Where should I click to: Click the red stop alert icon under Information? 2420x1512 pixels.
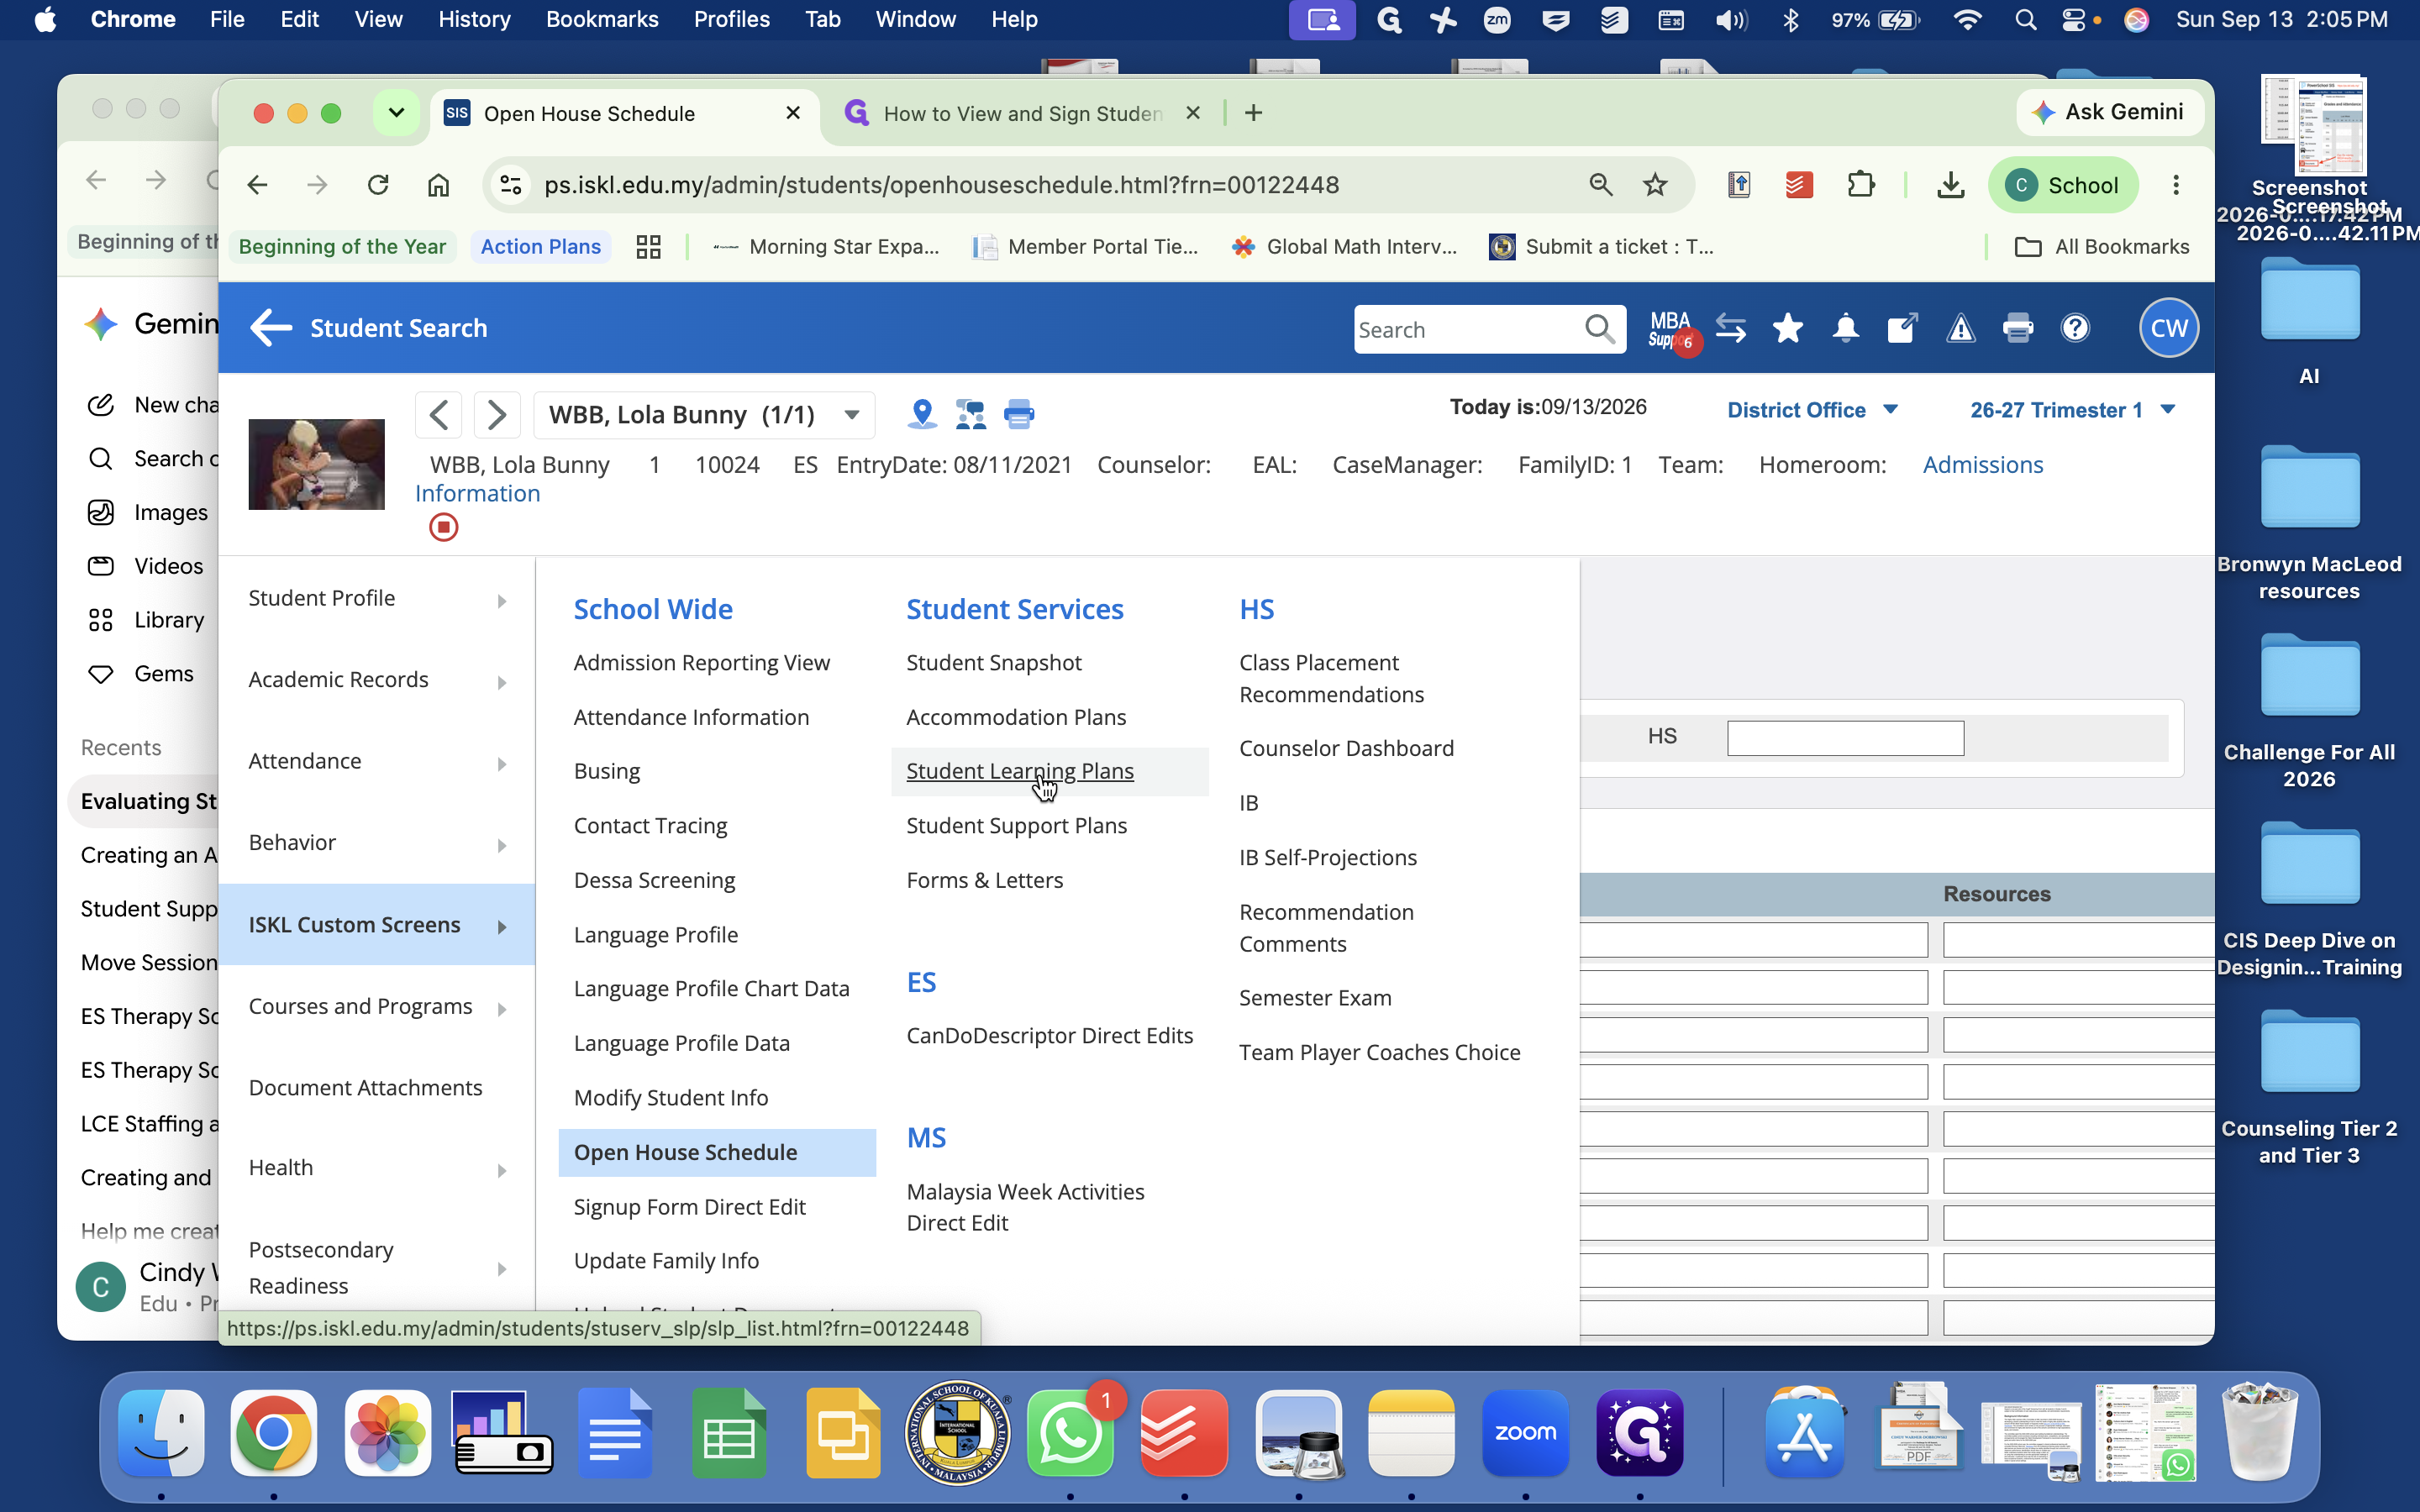(x=443, y=527)
